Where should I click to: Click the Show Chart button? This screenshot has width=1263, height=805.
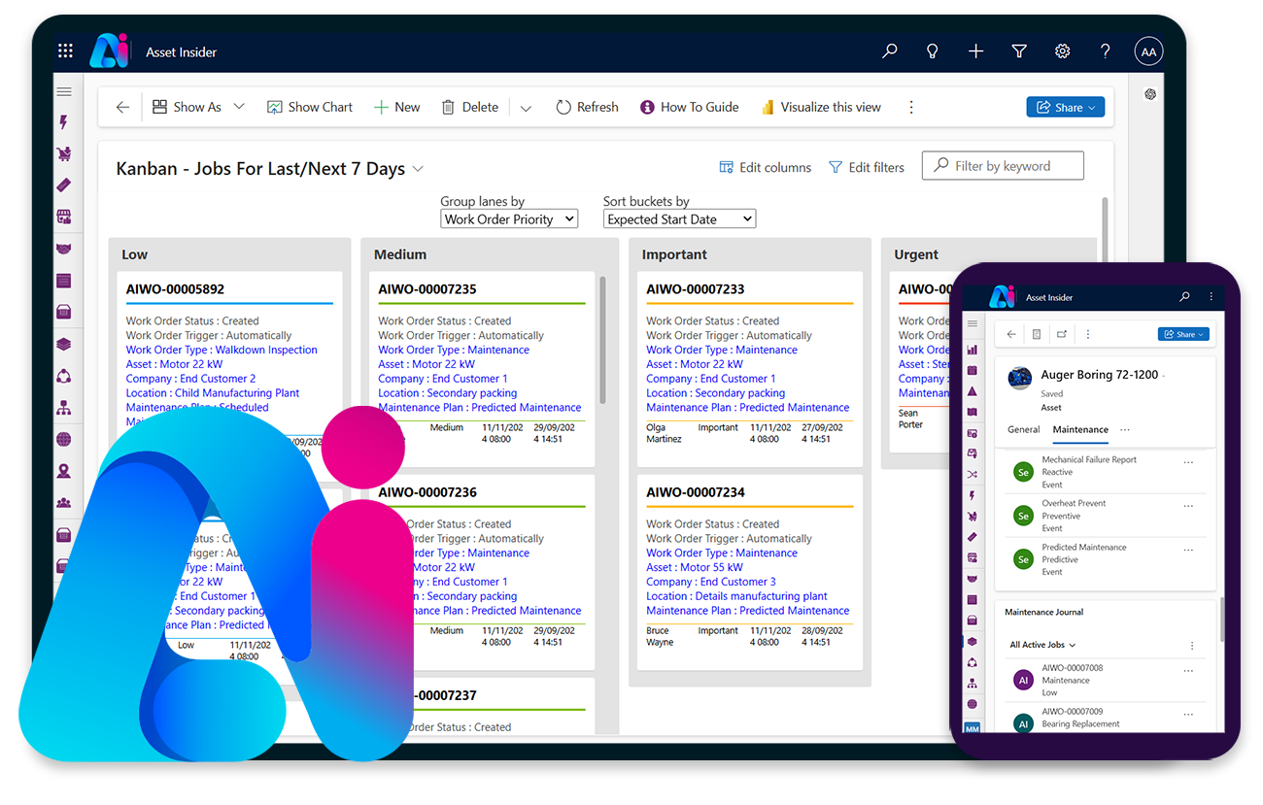(310, 108)
